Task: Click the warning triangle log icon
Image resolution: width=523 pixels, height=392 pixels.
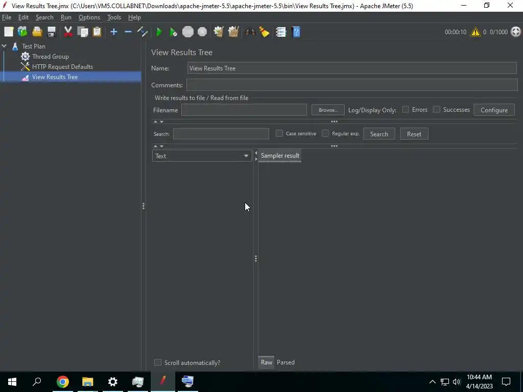Action: pos(476,32)
